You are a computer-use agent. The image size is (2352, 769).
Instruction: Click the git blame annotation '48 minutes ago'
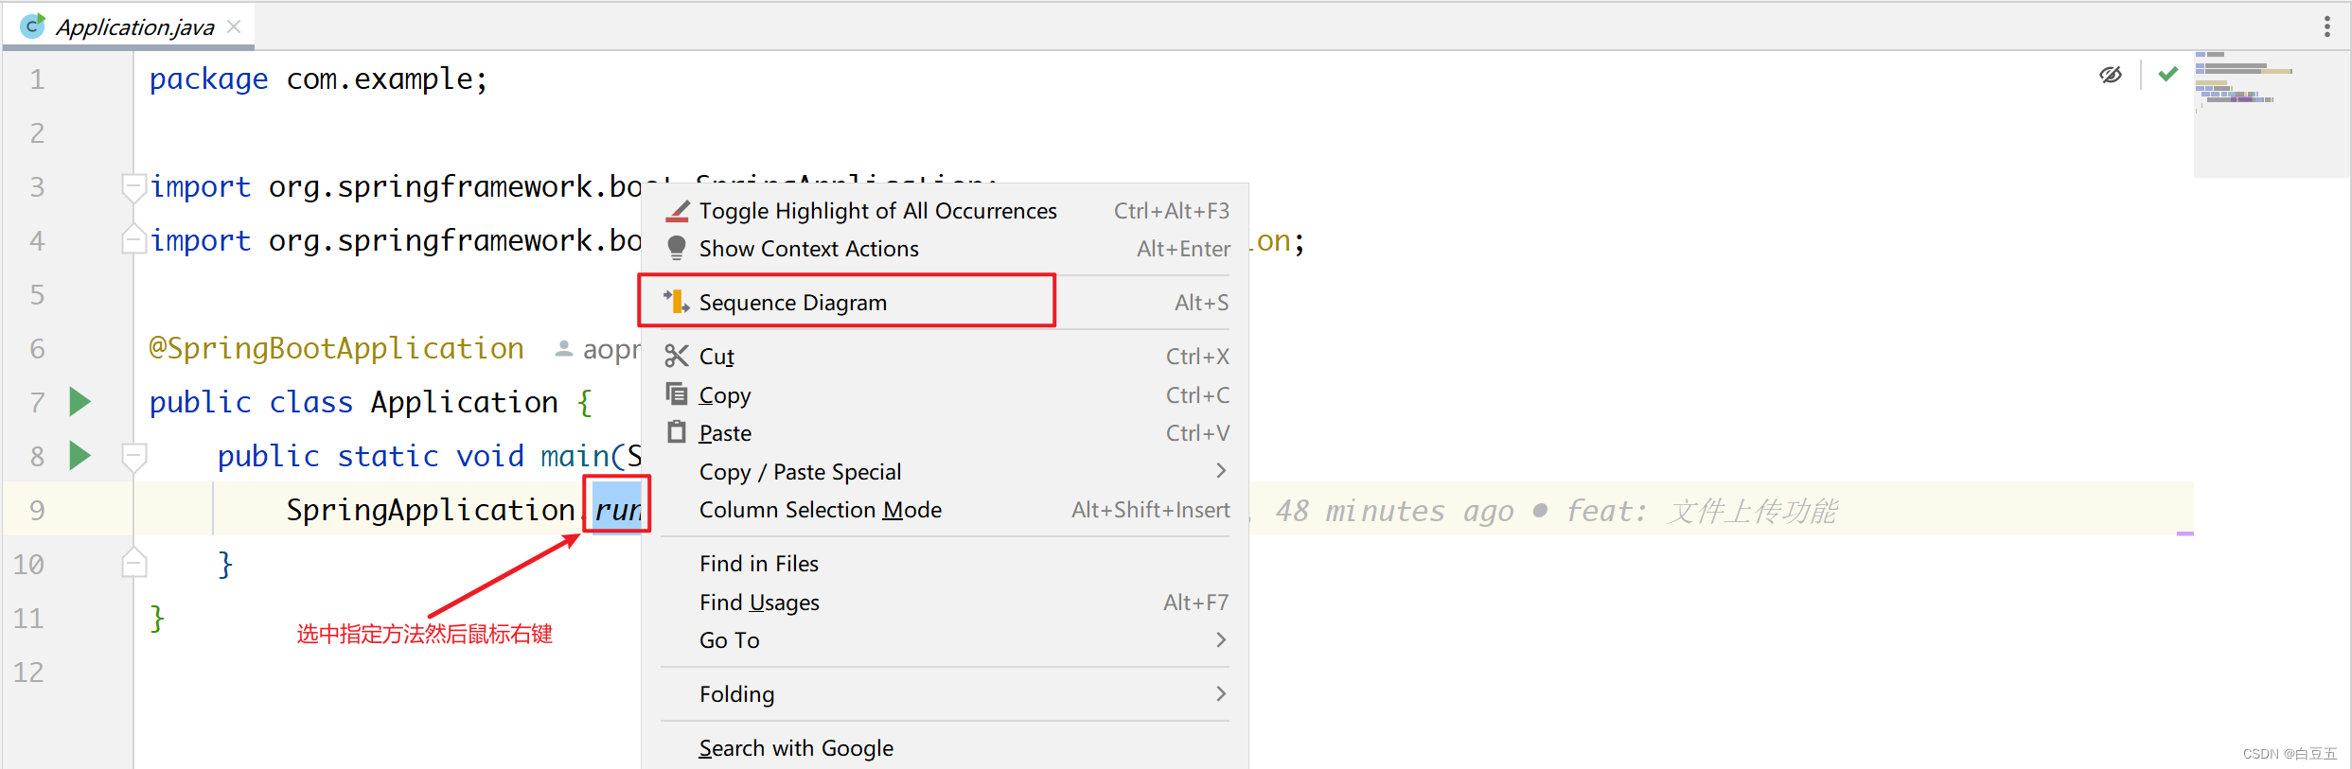pos(1393,511)
